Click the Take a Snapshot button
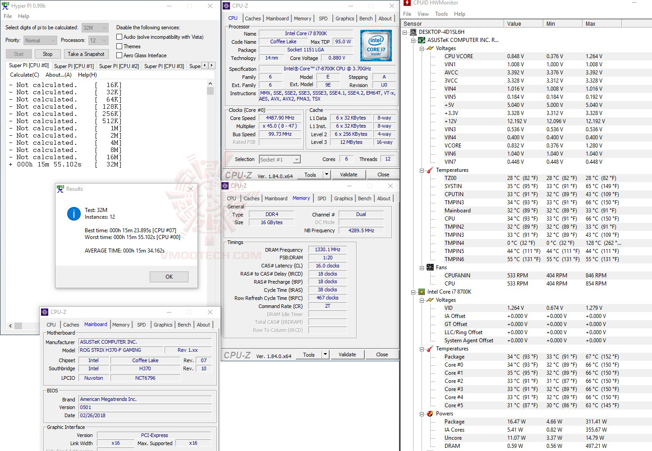Screen dimensions: 652x451 pos(86,54)
